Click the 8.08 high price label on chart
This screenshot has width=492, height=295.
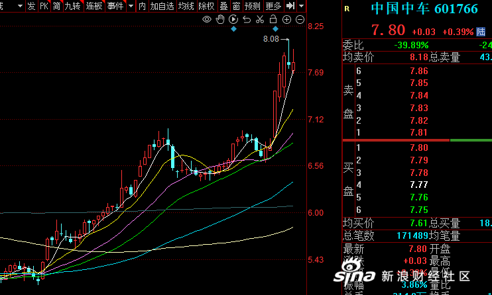tap(271, 39)
